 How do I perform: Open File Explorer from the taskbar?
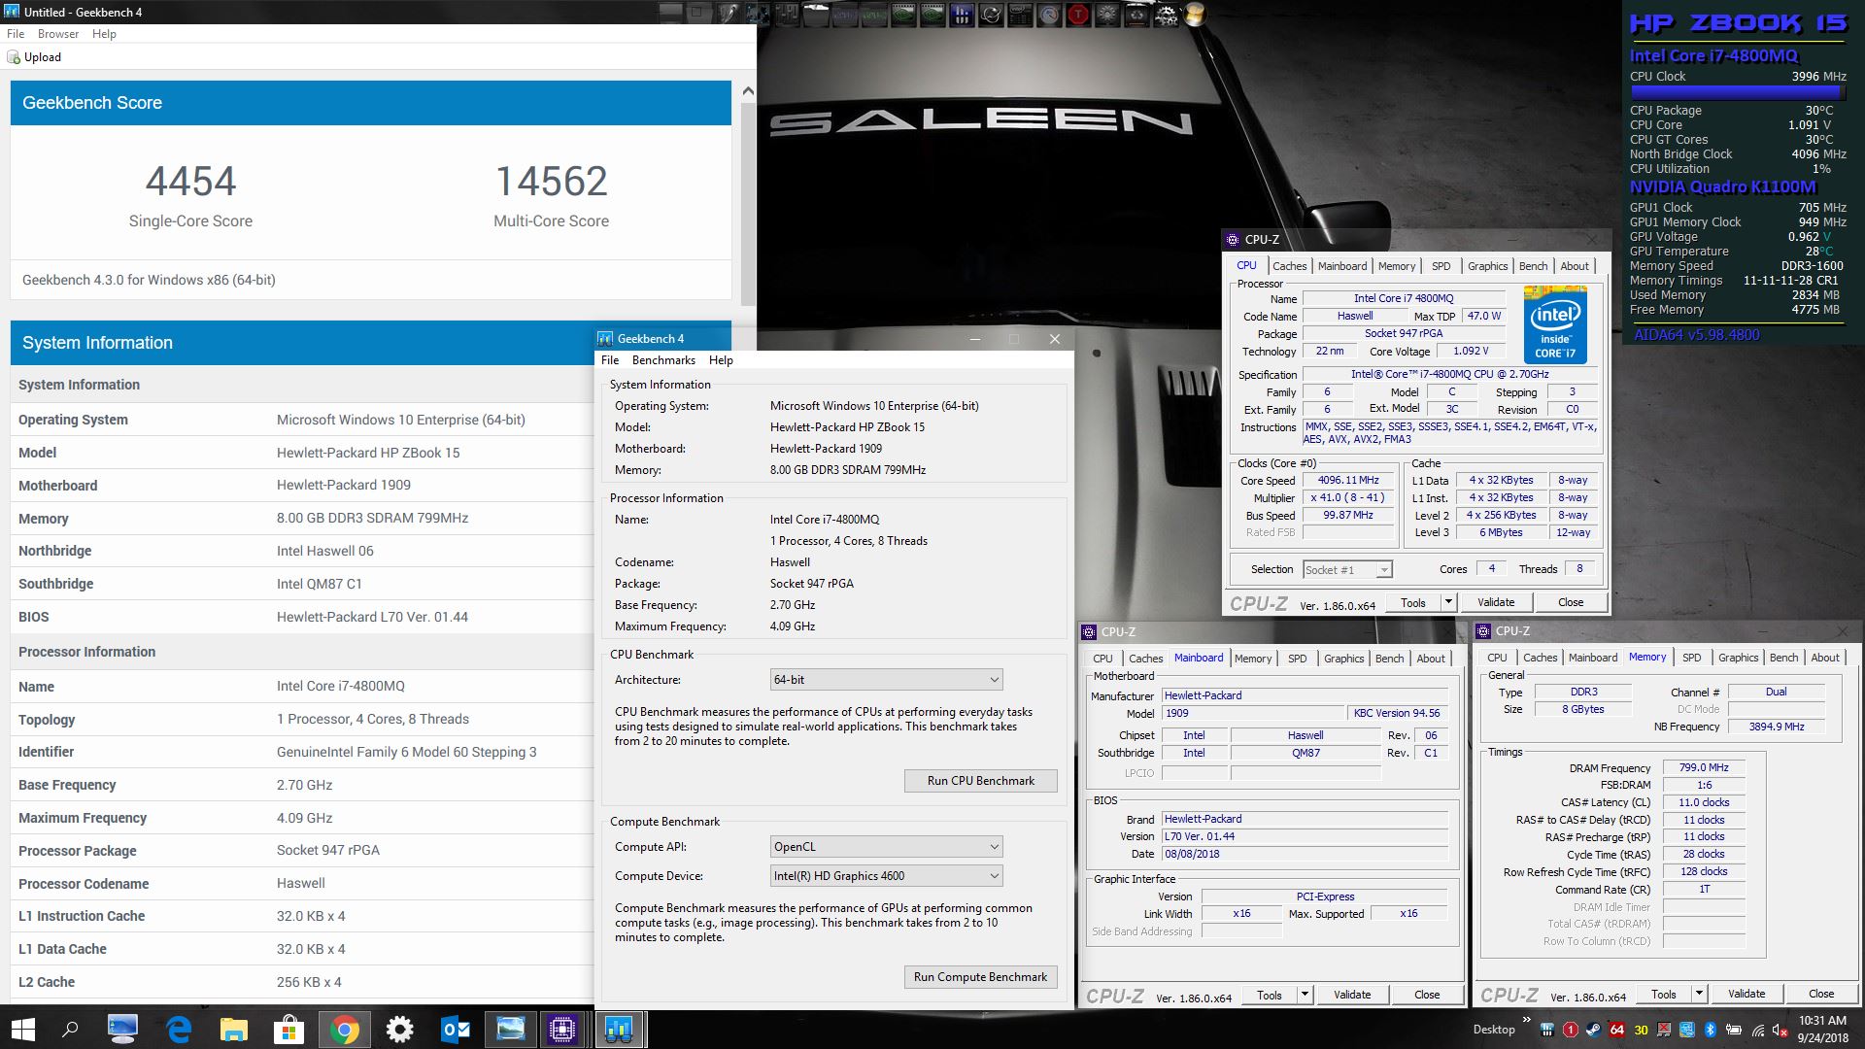233,1030
